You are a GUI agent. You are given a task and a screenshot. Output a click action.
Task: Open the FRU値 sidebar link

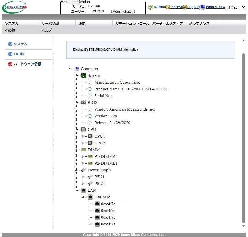19,54
